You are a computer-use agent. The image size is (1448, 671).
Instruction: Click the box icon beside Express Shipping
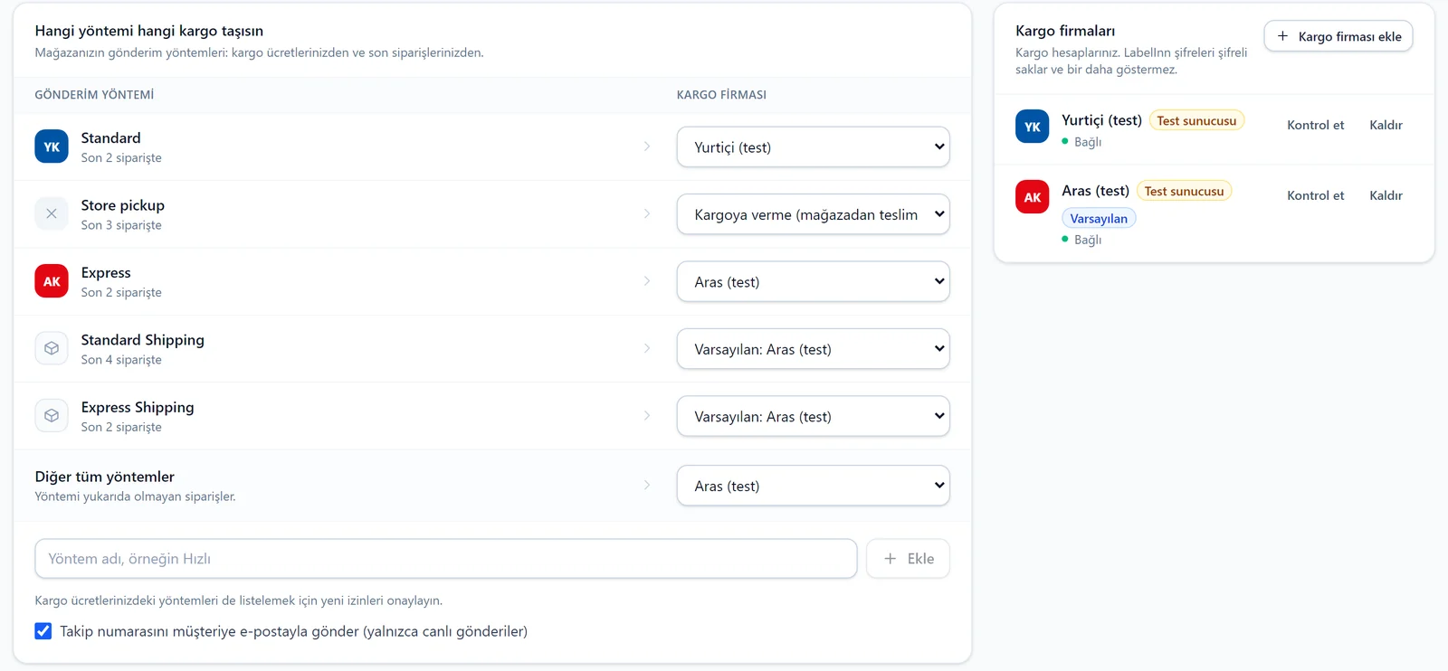pyautogui.click(x=52, y=416)
